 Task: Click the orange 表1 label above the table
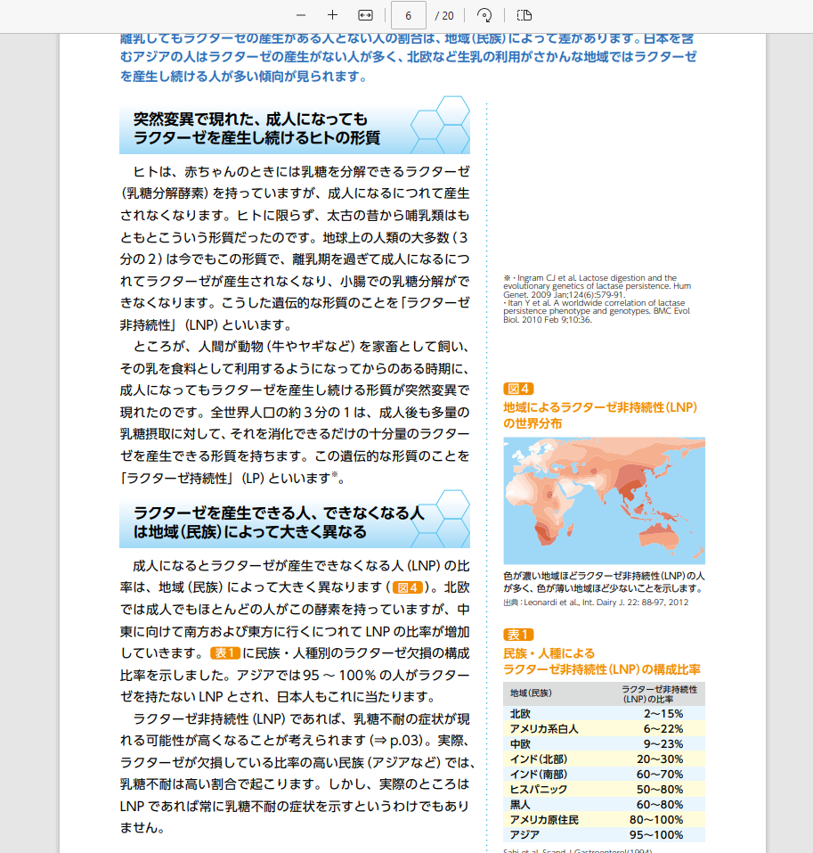tap(518, 635)
